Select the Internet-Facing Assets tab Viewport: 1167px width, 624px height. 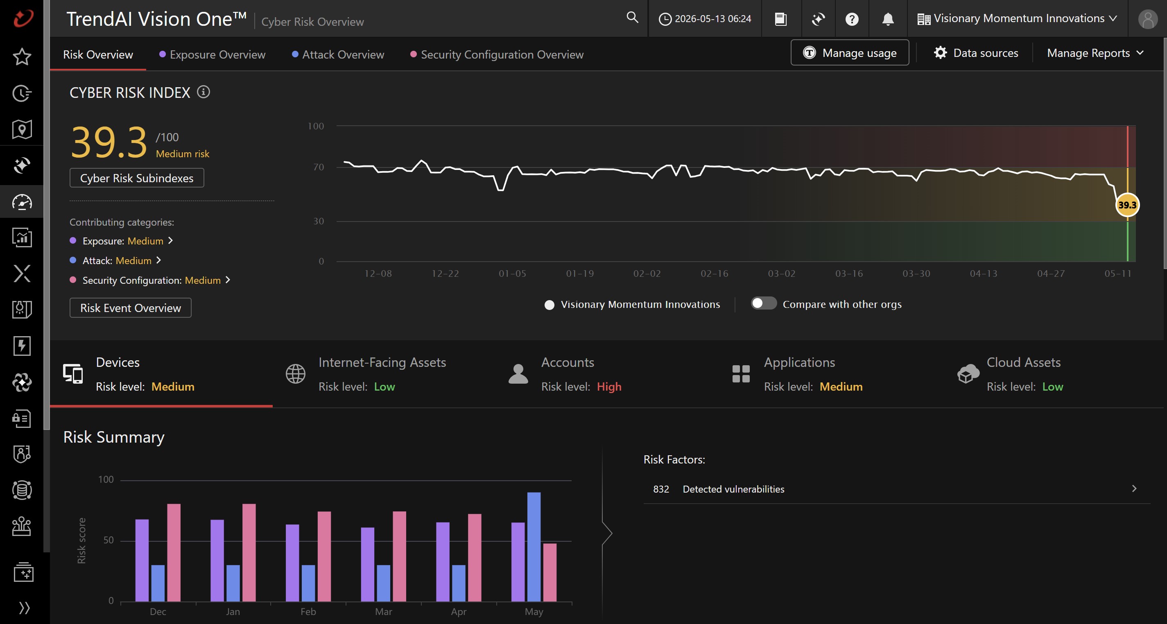tap(384, 374)
